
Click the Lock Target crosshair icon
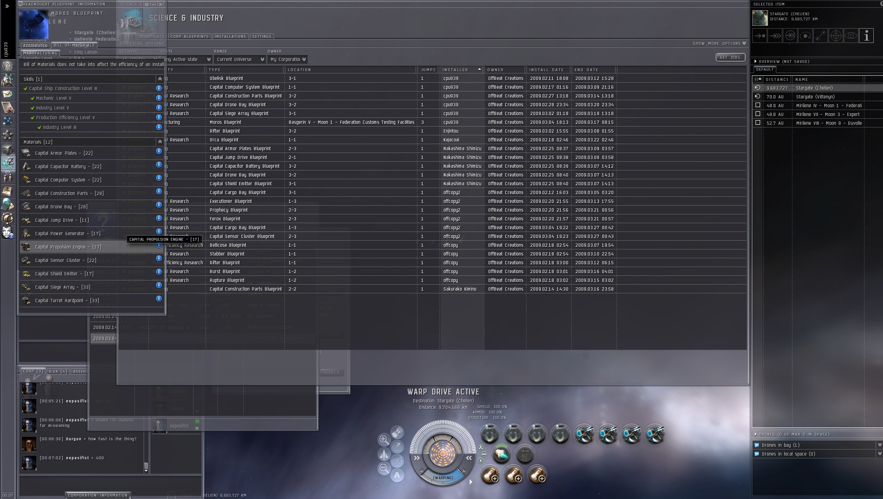click(x=836, y=36)
